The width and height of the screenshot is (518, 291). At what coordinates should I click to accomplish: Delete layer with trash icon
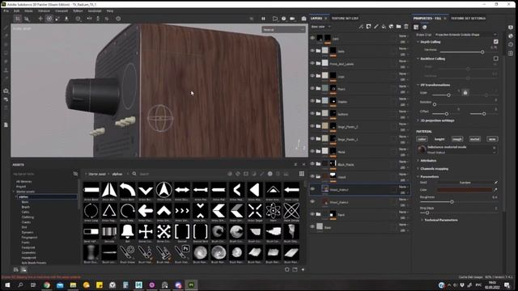[x=406, y=27]
